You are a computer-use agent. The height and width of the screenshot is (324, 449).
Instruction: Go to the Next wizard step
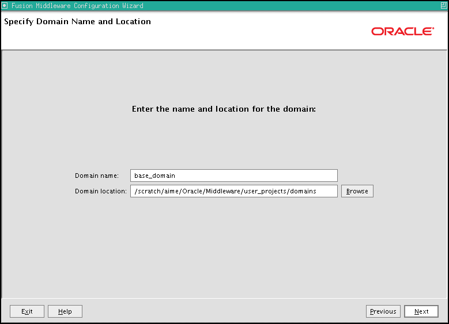(421, 311)
